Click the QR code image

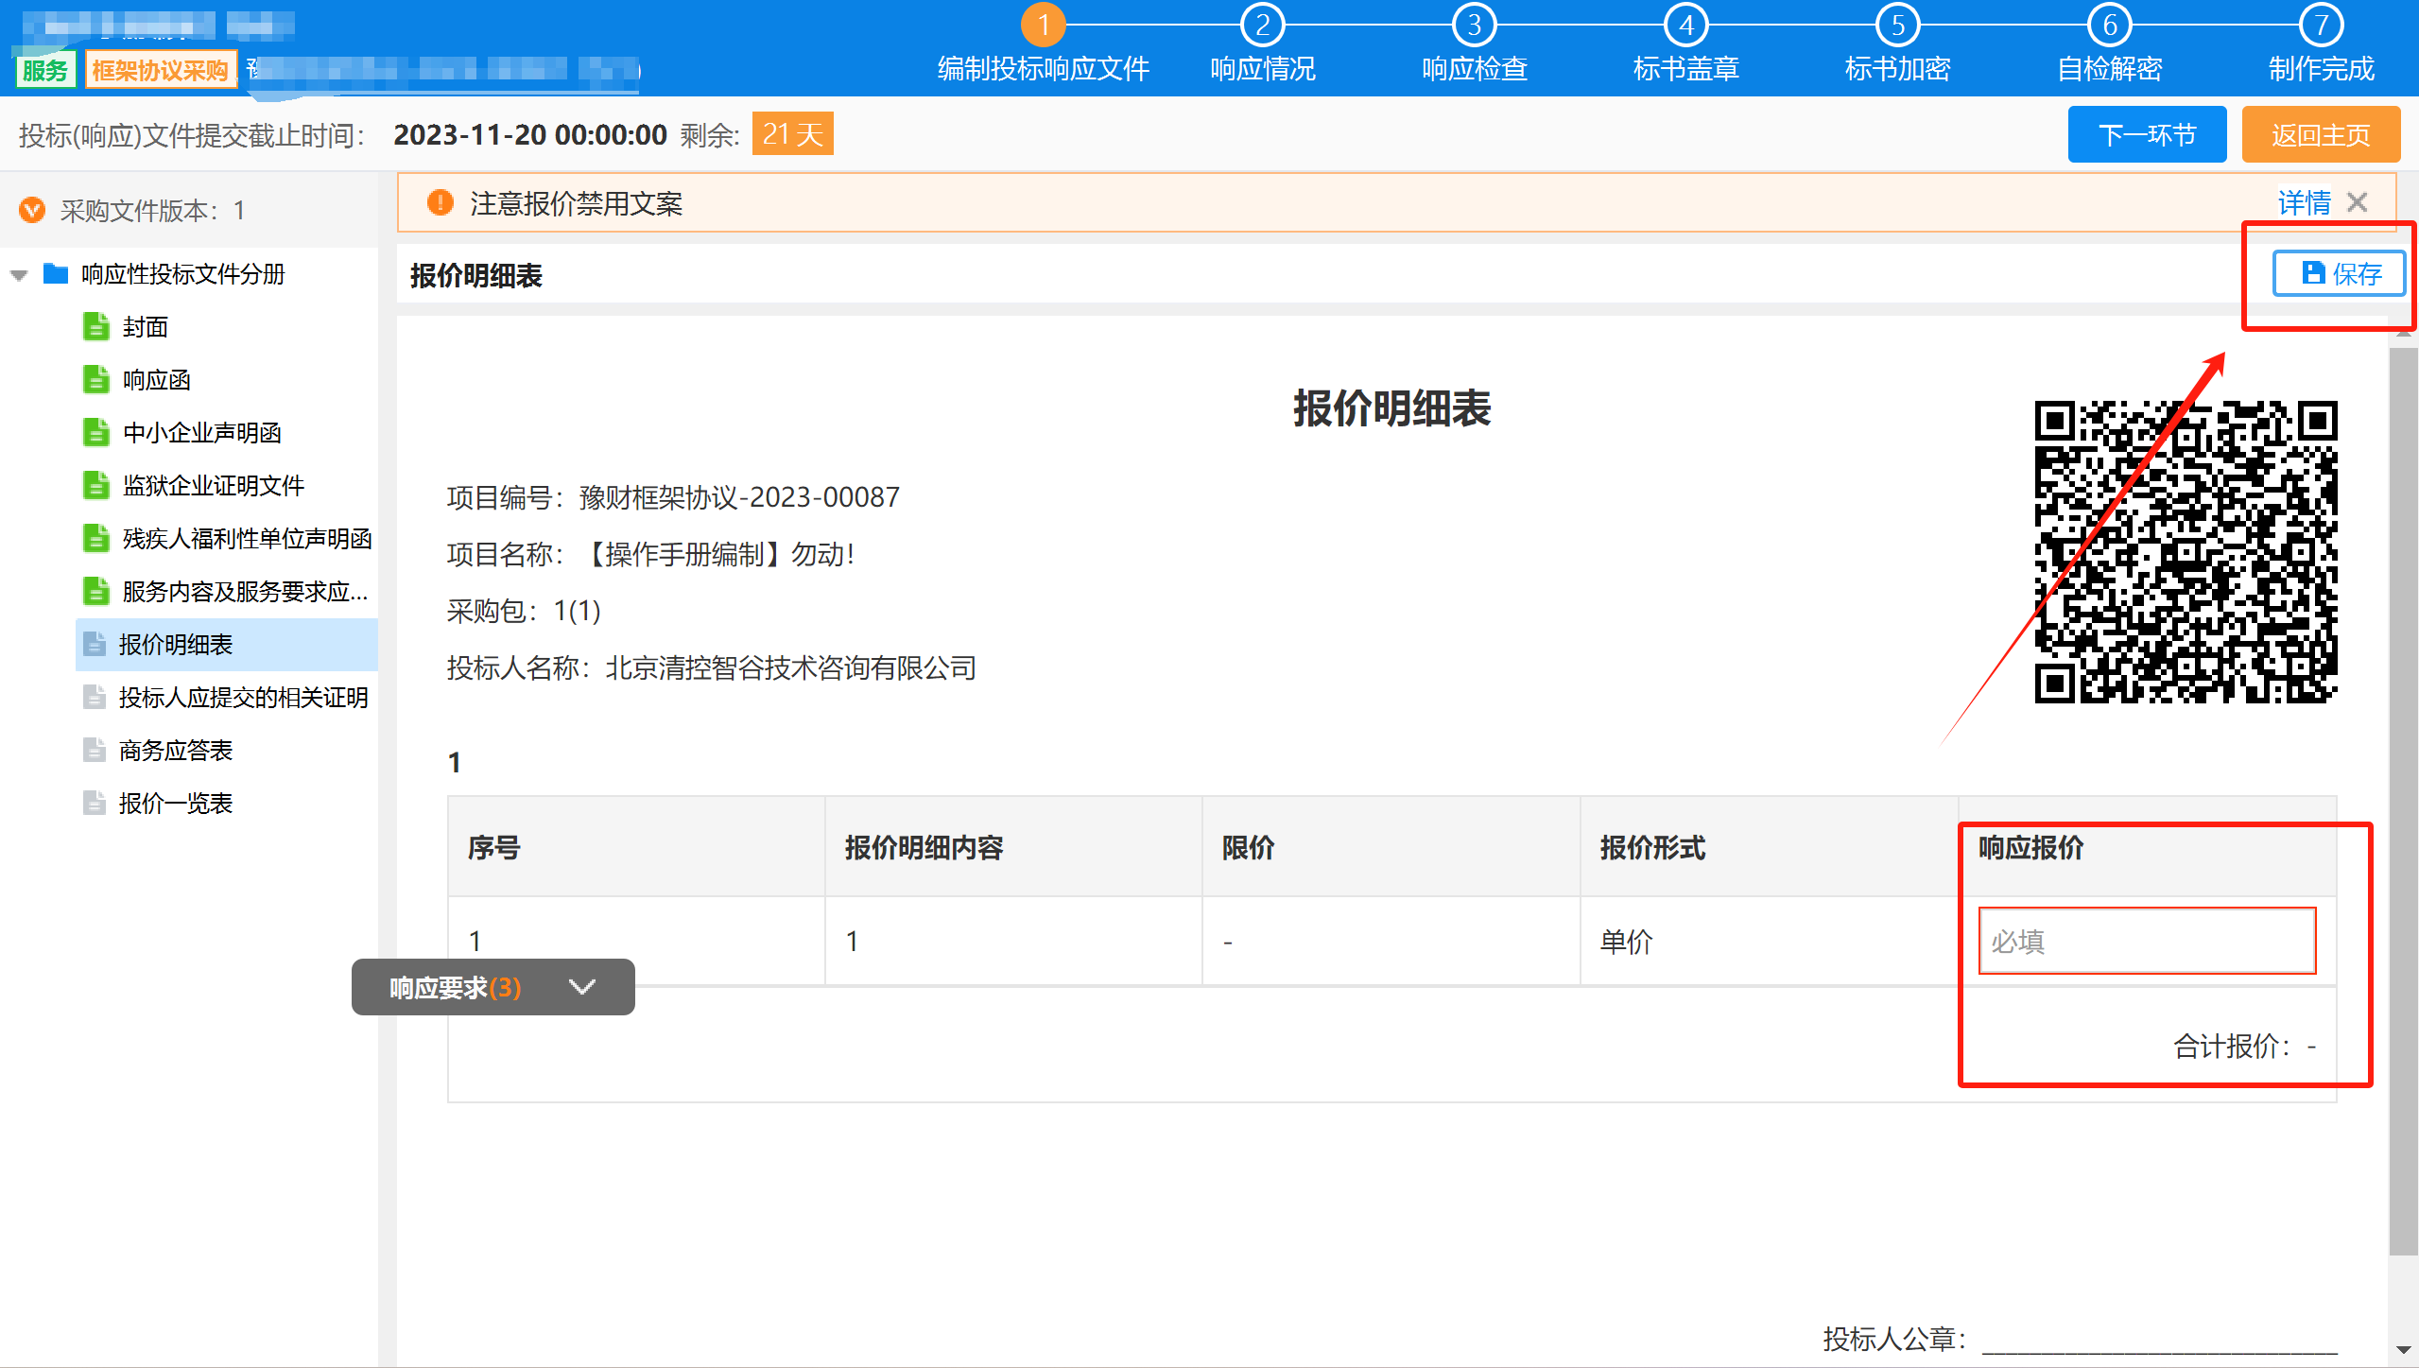tap(2186, 552)
